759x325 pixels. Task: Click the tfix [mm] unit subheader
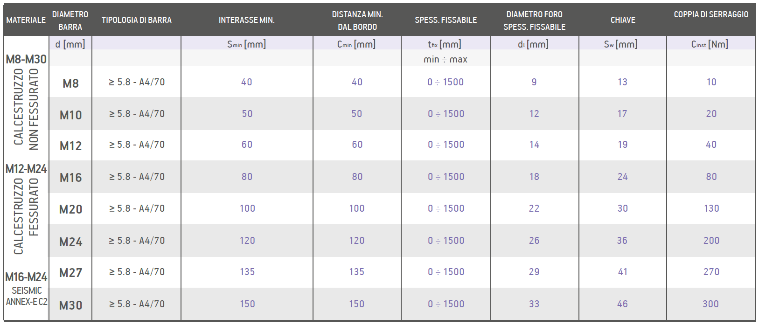445,44
